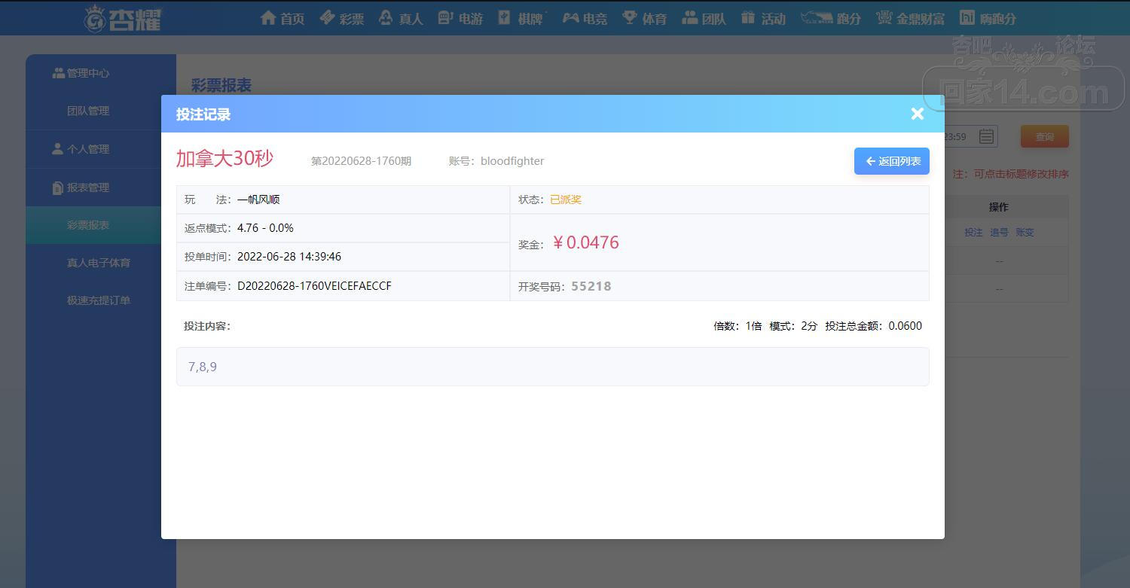Image resolution: width=1130 pixels, height=588 pixels.
Task: Open the 彩票 navigation menu
Action: pos(342,18)
